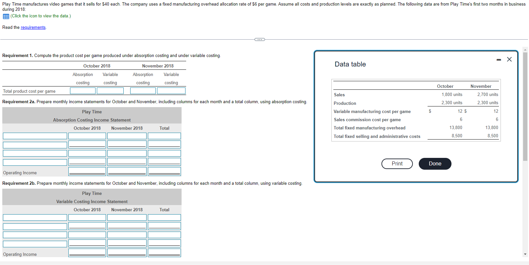Screen dimensions: 529x265
Task: Click November Operating Income field under variable costing
Action: tap(127, 253)
